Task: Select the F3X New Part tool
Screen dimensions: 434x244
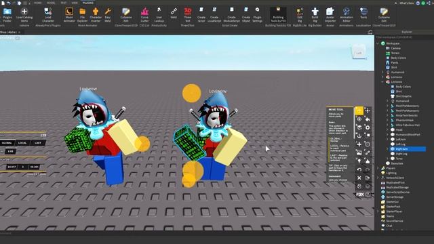Action: pos(359,144)
